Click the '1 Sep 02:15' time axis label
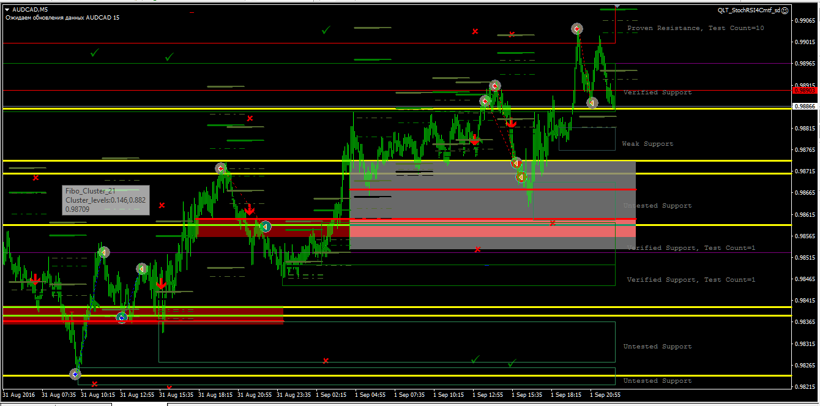Viewport: 820px width, 406px height. (332, 395)
